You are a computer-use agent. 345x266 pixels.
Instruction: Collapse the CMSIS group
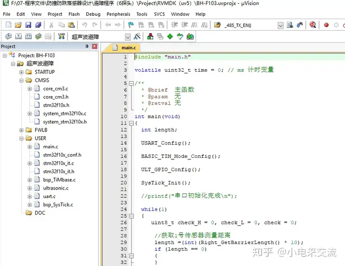[x=22, y=80]
